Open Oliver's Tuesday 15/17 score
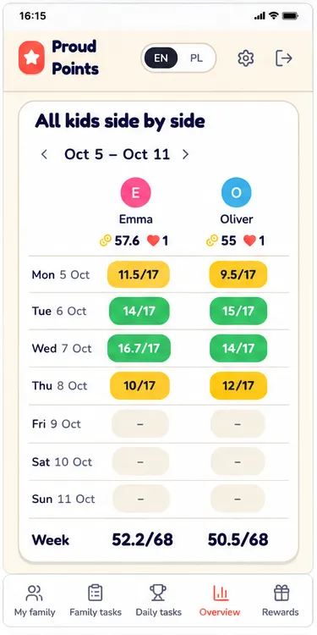Image resolution: width=317 pixels, height=635 pixels. pyautogui.click(x=238, y=311)
